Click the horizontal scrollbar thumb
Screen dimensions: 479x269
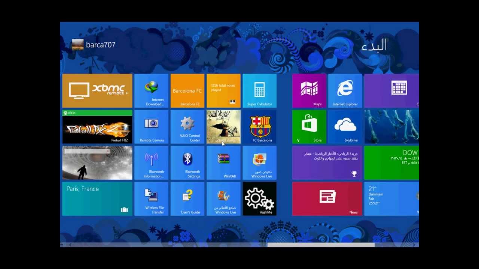click(321, 245)
